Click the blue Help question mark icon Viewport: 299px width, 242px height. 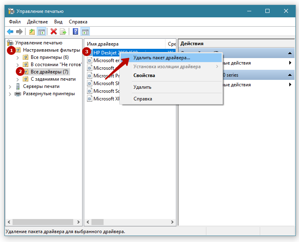click(75, 31)
